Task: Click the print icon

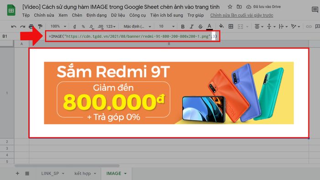Action: coord(31,26)
